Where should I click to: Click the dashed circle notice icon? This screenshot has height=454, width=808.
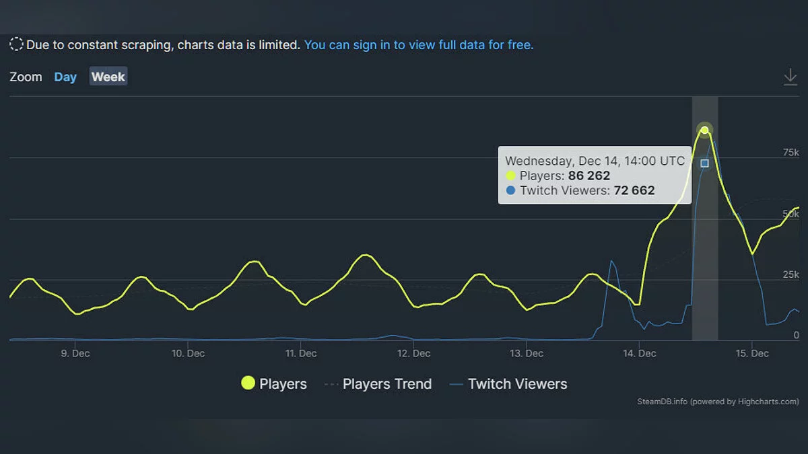click(17, 45)
